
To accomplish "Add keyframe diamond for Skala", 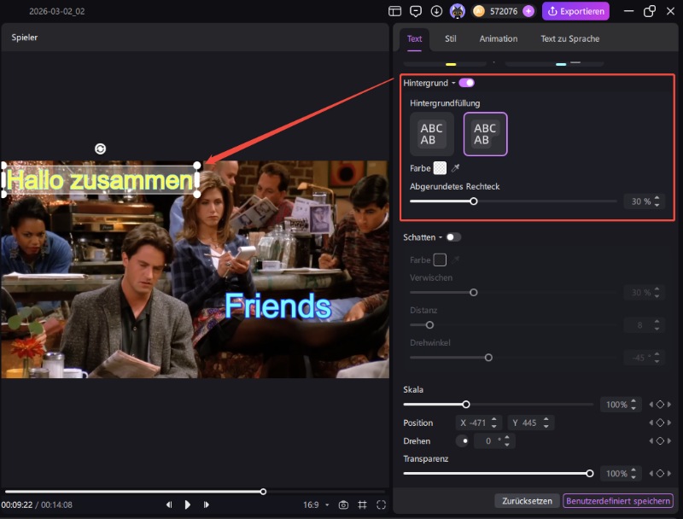I will 659,405.
